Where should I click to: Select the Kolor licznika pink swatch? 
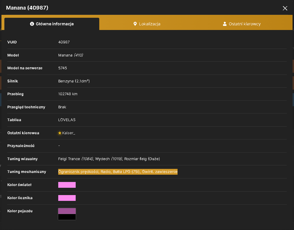(67, 198)
